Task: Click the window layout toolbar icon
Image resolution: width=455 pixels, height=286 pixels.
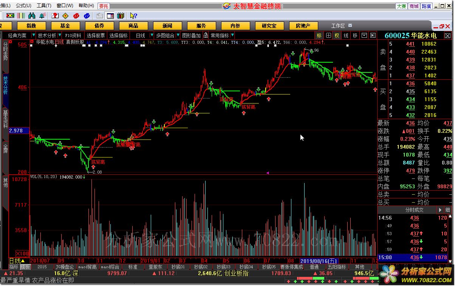Action: click(110, 15)
